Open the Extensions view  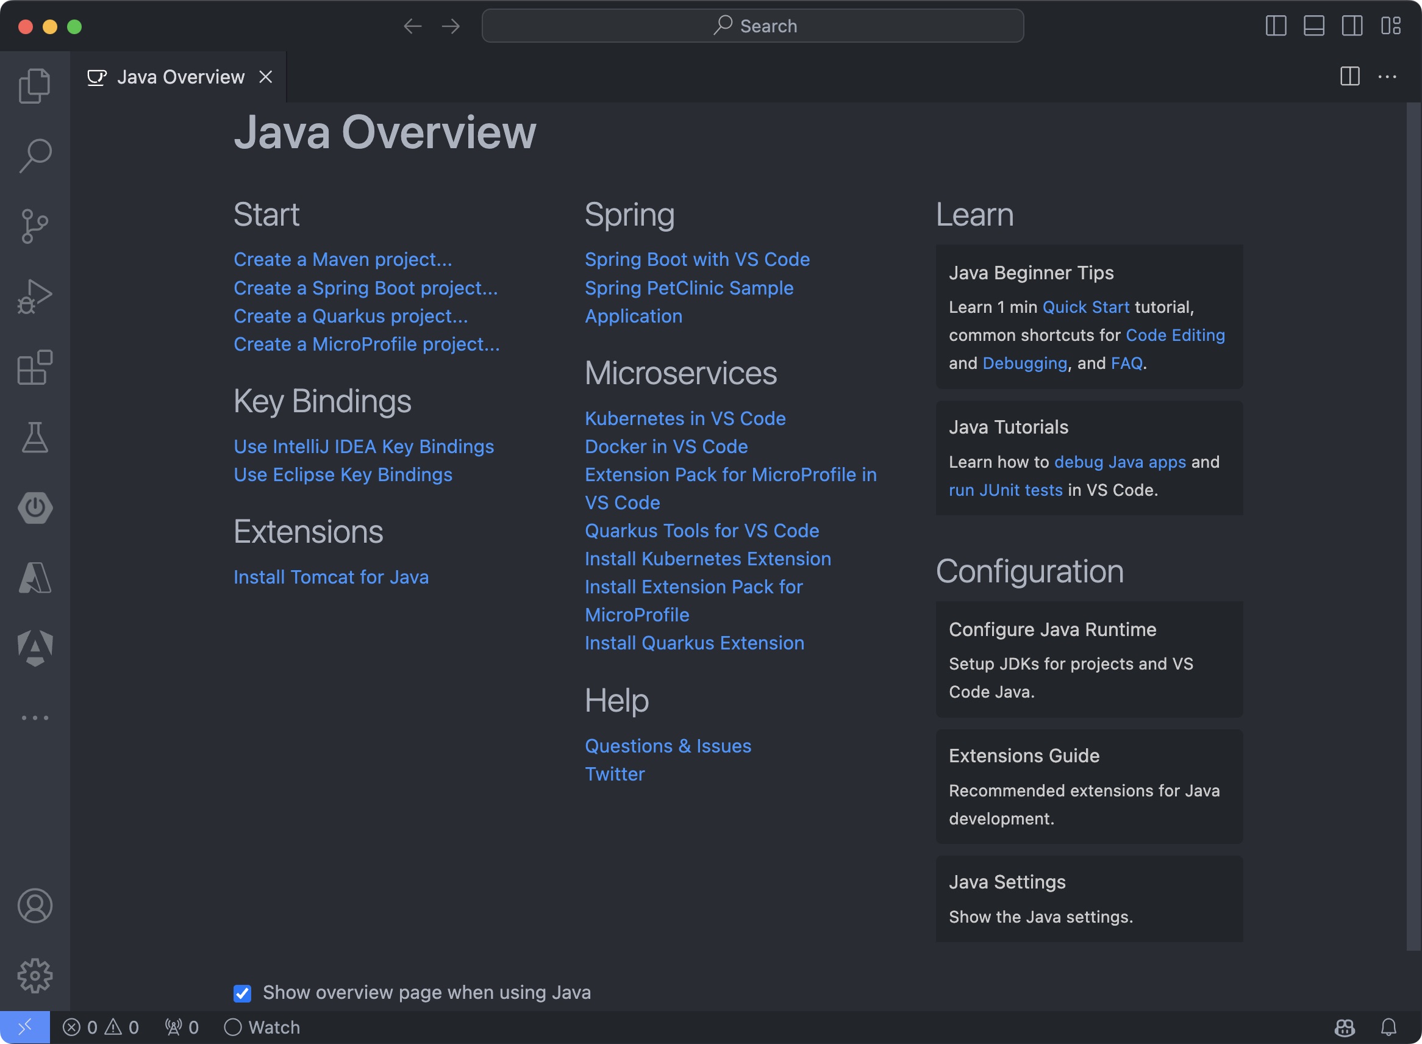pyautogui.click(x=35, y=368)
